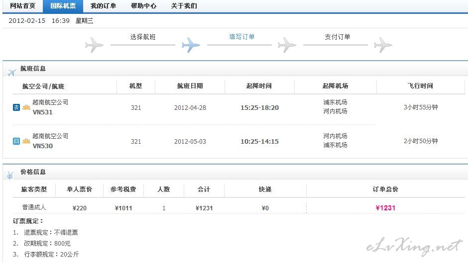
Task: Click the blue airplane step icon
Action: coord(191,45)
